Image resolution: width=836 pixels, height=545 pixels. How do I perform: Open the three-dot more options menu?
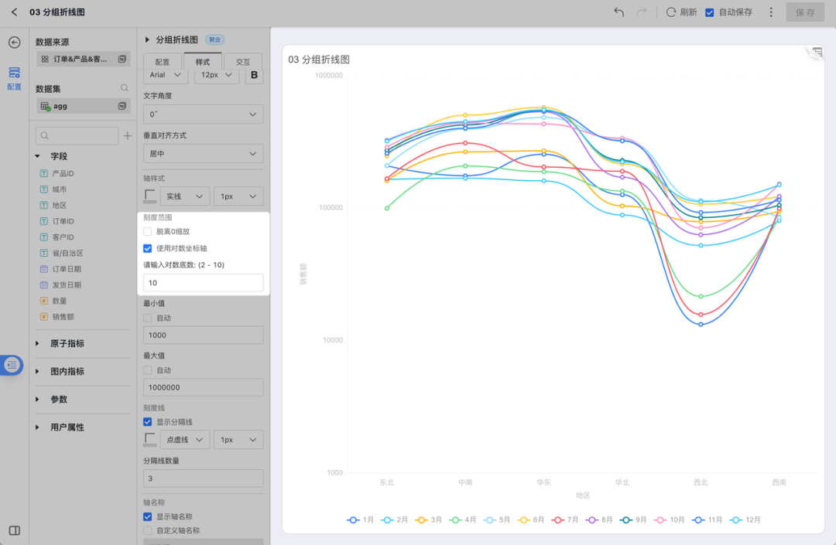770,12
